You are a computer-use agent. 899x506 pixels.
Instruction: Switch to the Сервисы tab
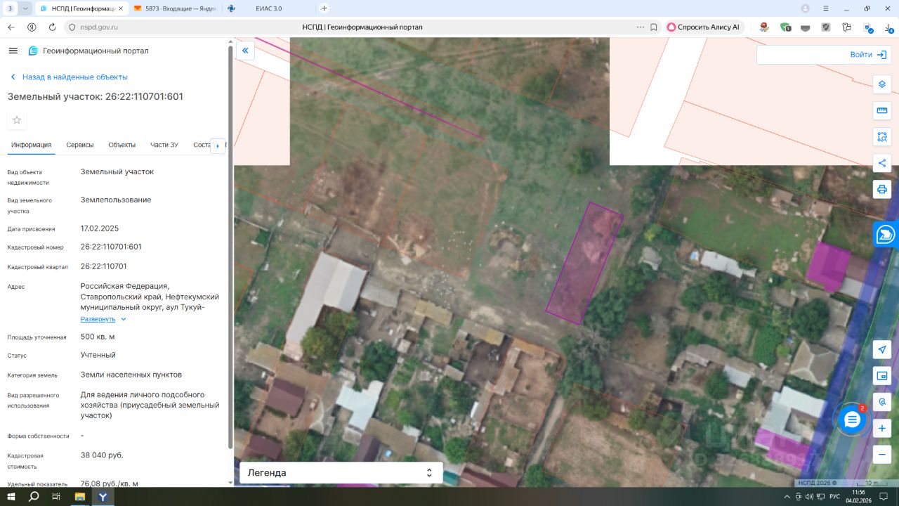pos(80,145)
